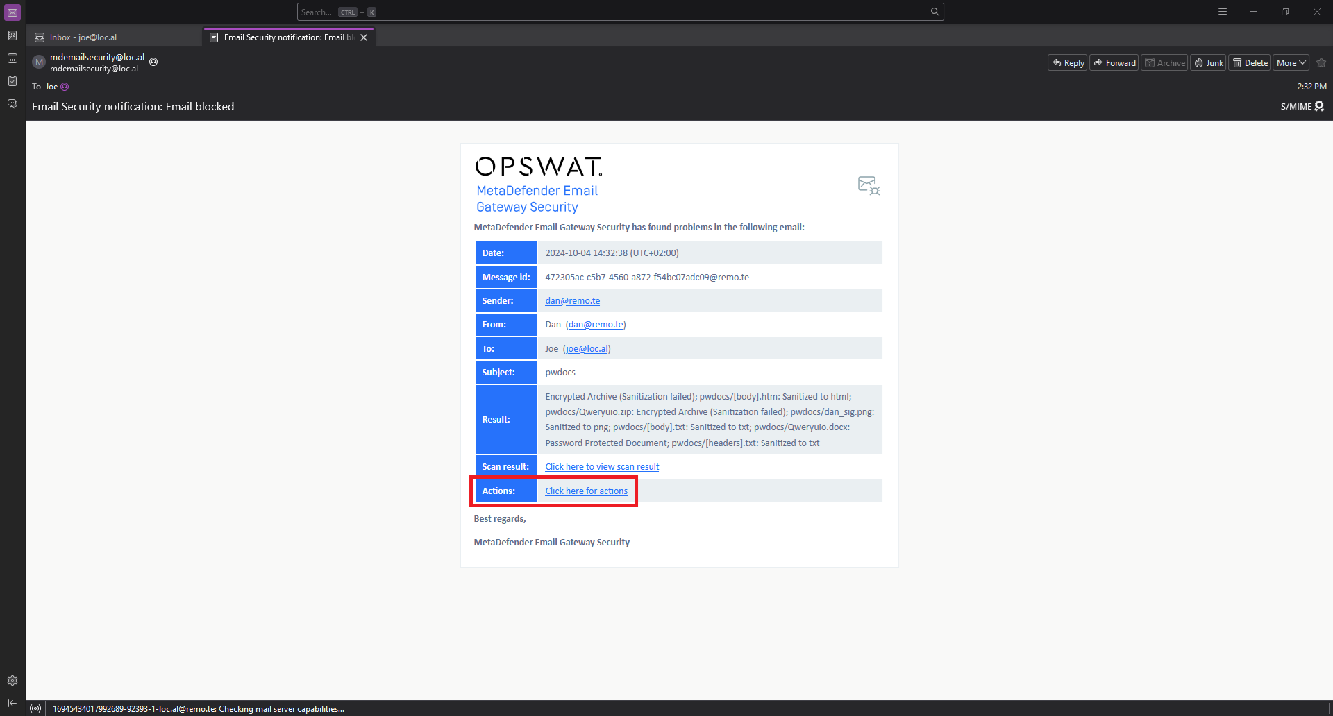Viewport: 1333px width, 716px height.
Task: View S/MIME signature security icon
Action: click(x=1319, y=106)
